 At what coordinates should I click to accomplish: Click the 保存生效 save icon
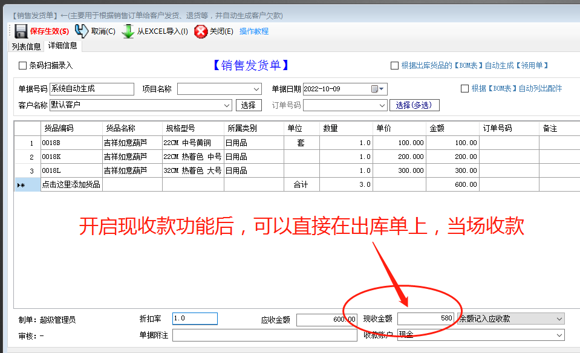coord(22,31)
